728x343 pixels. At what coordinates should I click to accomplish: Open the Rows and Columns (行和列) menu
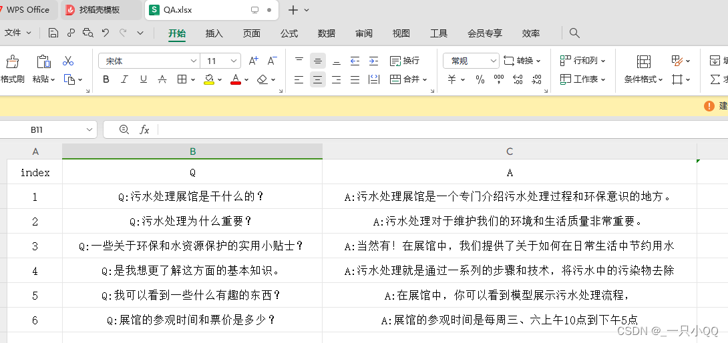[582, 61]
